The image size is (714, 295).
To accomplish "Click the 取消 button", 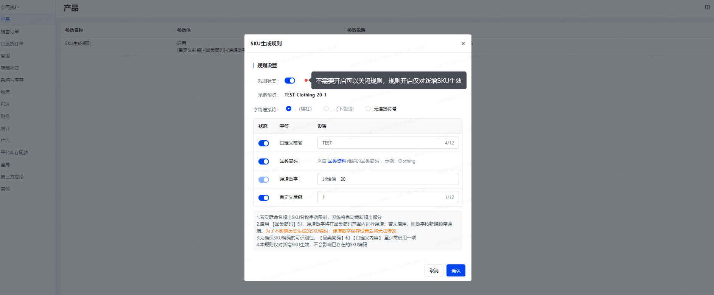I will tap(434, 270).
